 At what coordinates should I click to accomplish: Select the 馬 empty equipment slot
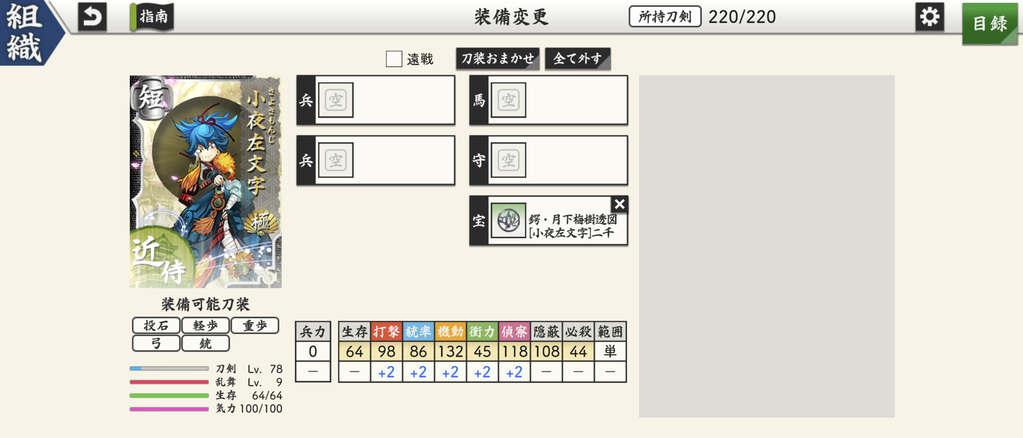(x=549, y=100)
